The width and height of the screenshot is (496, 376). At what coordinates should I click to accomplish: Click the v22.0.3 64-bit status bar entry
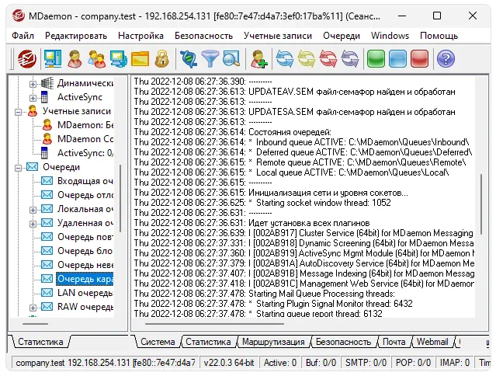click(229, 363)
